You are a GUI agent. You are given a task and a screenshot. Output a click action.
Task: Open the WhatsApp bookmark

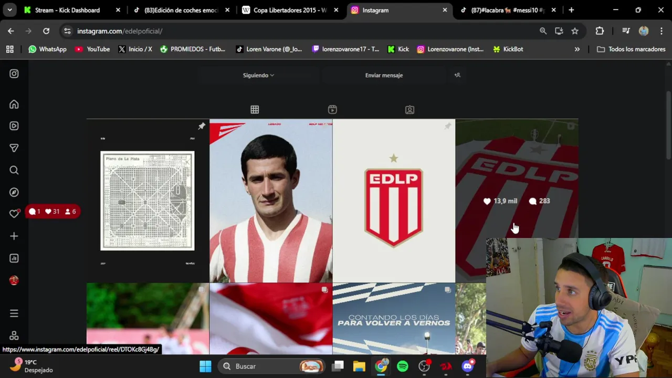[48, 49]
